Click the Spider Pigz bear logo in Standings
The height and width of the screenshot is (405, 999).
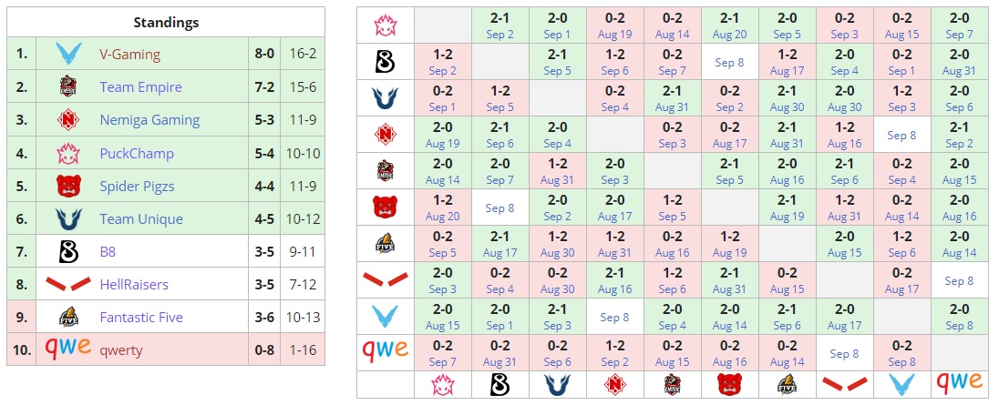pos(68,186)
